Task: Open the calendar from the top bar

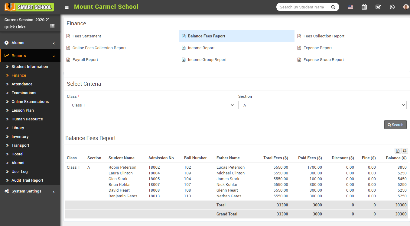Action: point(364,7)
